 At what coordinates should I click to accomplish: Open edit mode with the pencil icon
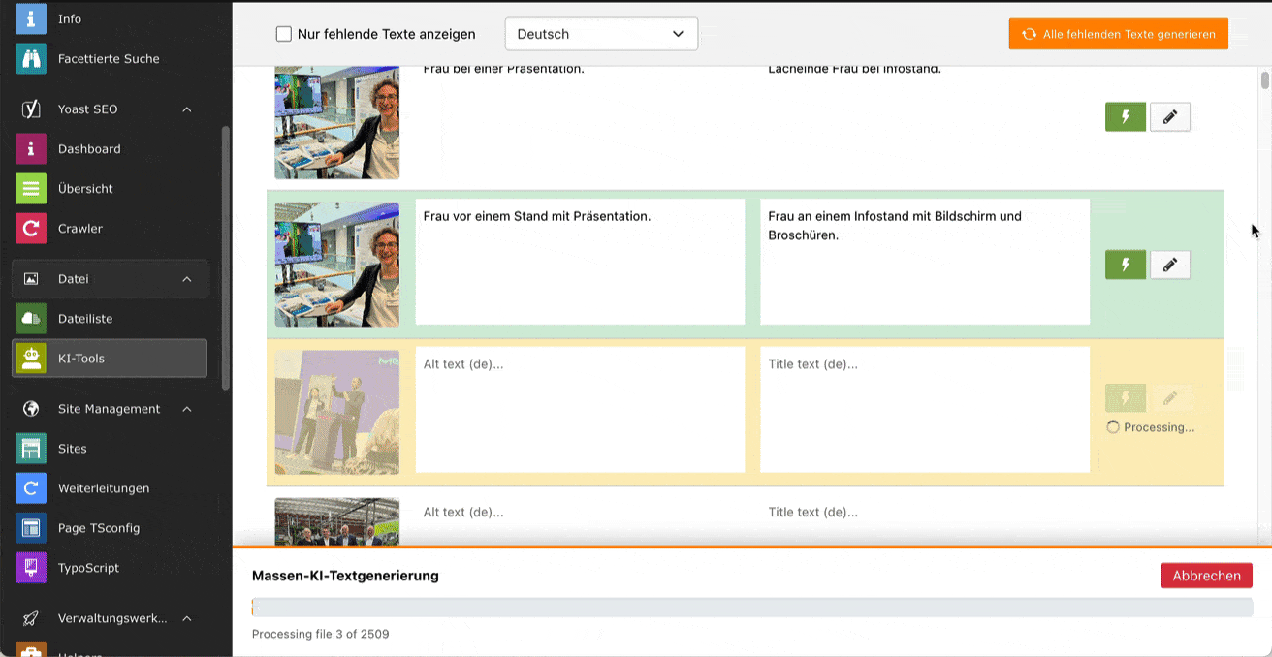click(x=1170, y=265)
